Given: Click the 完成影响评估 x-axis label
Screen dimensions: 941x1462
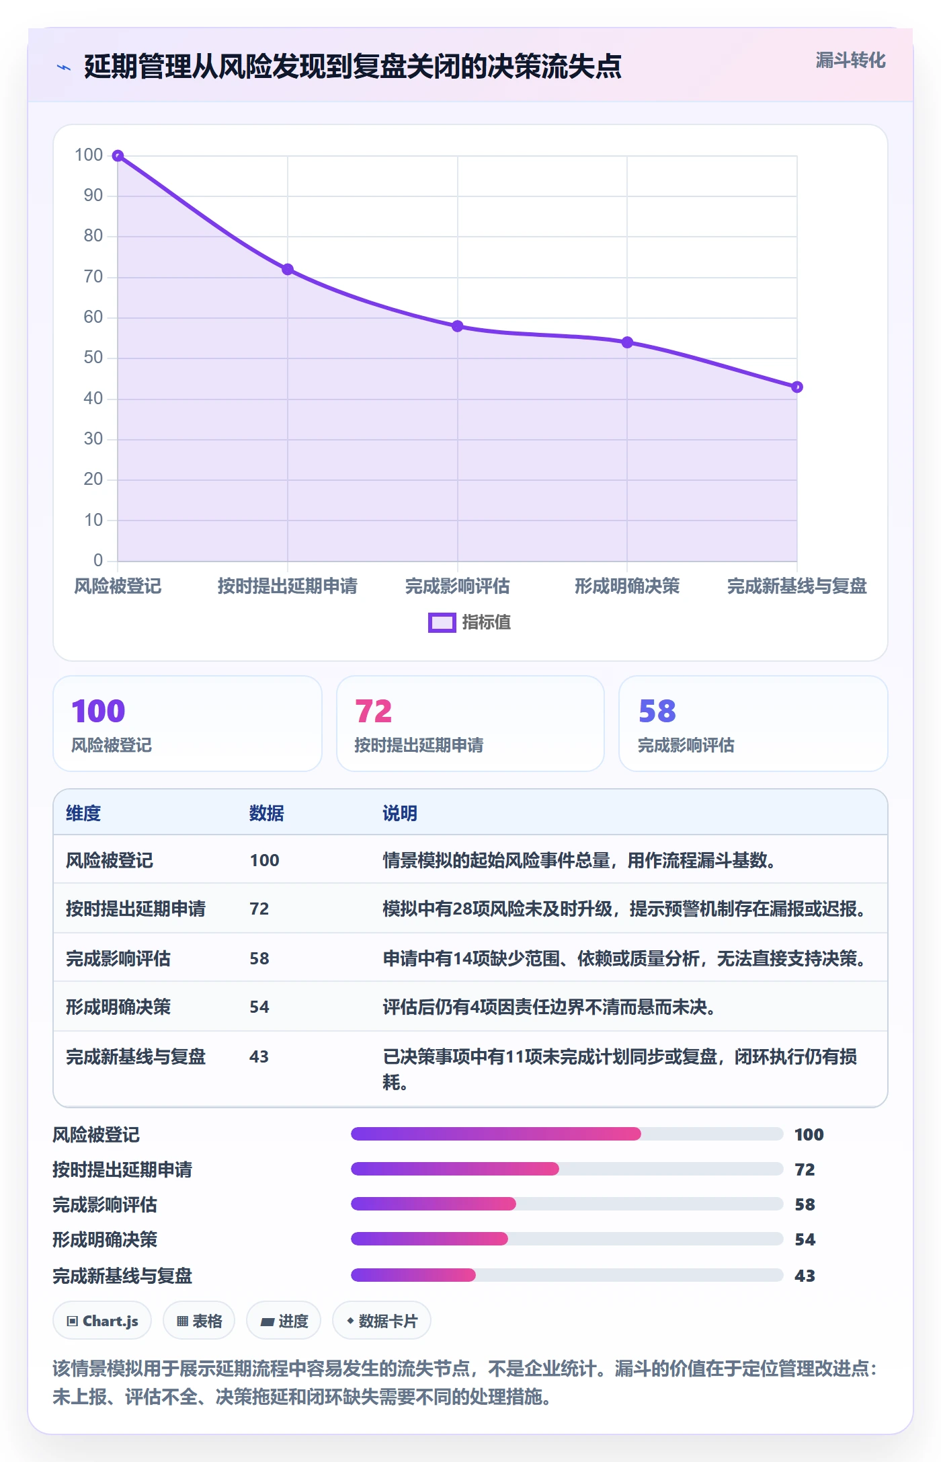Looking at the screenshot, I should (458, 586).
